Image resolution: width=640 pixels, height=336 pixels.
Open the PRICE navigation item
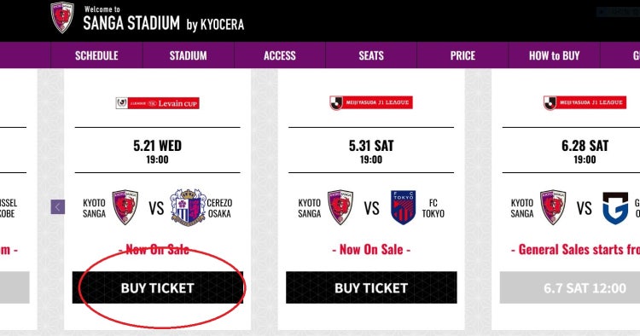tap(463, 55)
